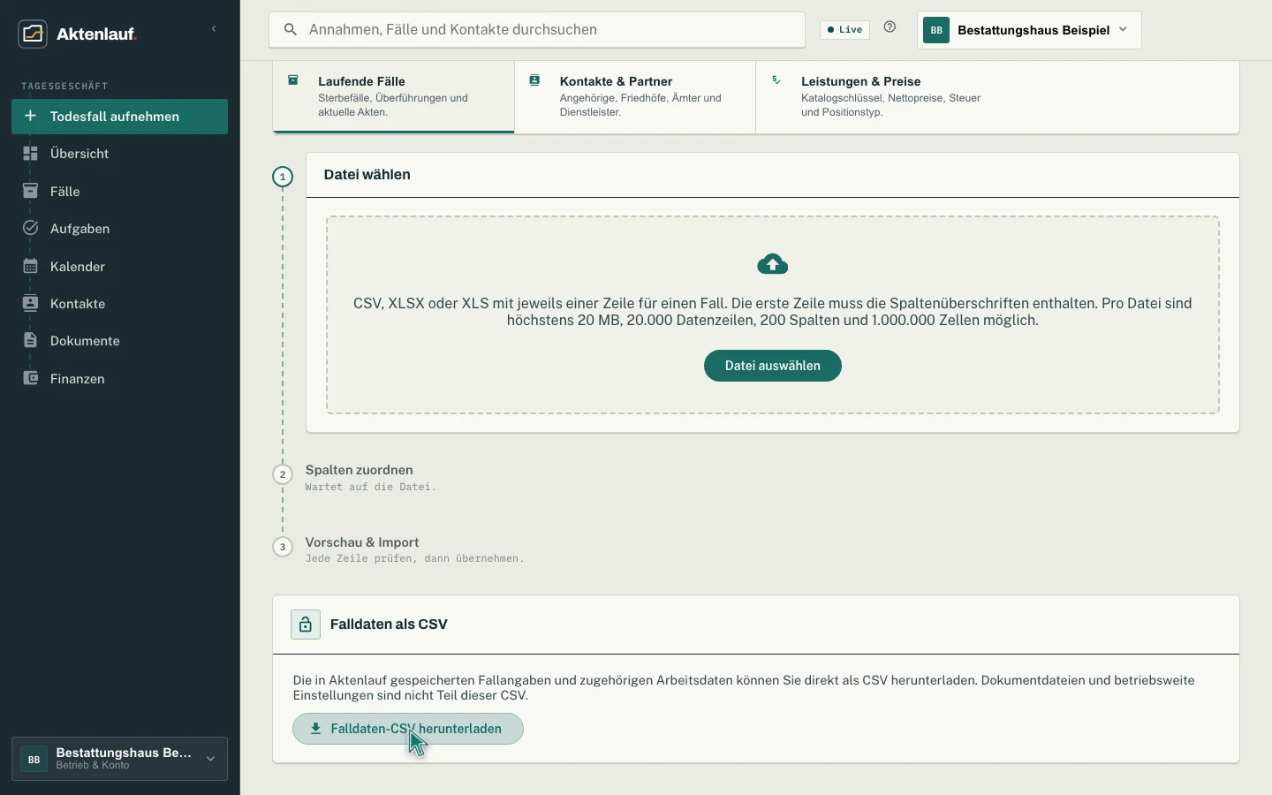1272x795 pixels.
Task: Click the download icon in the CSV button
Action: point(315,729)
